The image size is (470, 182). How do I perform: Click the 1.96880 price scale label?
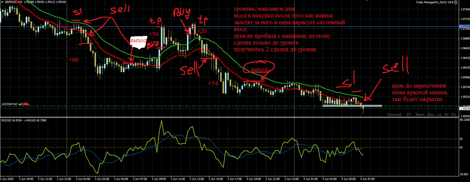(x=465, y=38)
